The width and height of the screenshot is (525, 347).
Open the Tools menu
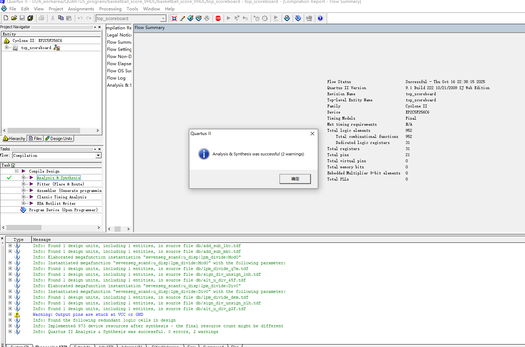[x=132, y=9]
